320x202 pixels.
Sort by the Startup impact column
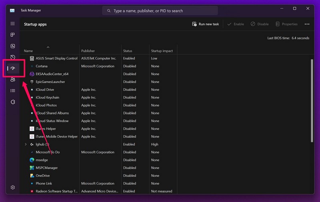(162, 51)
